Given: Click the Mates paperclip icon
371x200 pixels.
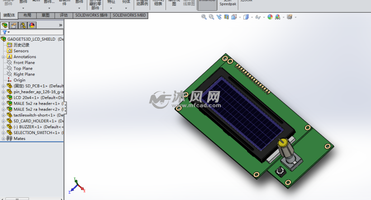Looking at the screenshot, I should (x=10, y=138).
